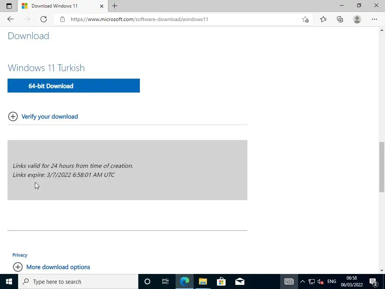Image resolution: width=385 pixels, height=289 pixels.
Task: Open Task View icon on taskbar
Action: (x=165, y=281)
